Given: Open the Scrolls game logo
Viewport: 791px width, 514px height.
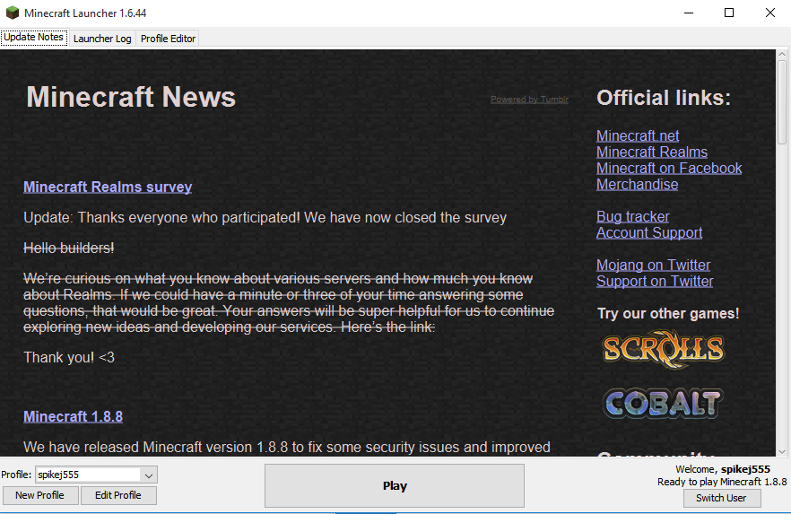Looking at the screenshot, I should point(664,349).
